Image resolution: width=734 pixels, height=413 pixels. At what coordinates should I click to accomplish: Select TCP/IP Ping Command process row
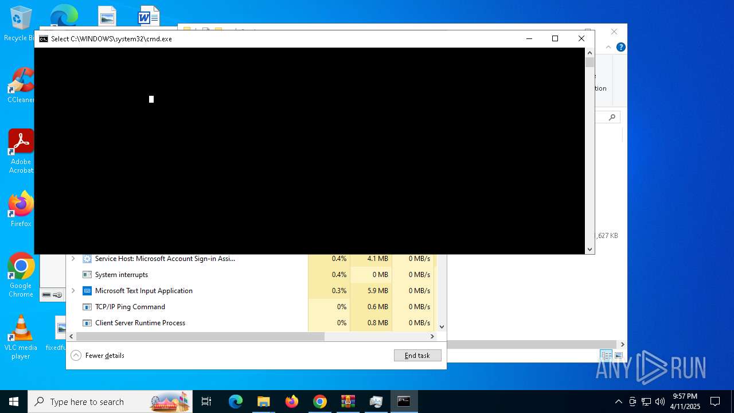point(252,307)
